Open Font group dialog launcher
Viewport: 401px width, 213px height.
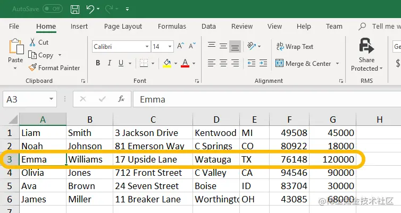pos(197,81)
